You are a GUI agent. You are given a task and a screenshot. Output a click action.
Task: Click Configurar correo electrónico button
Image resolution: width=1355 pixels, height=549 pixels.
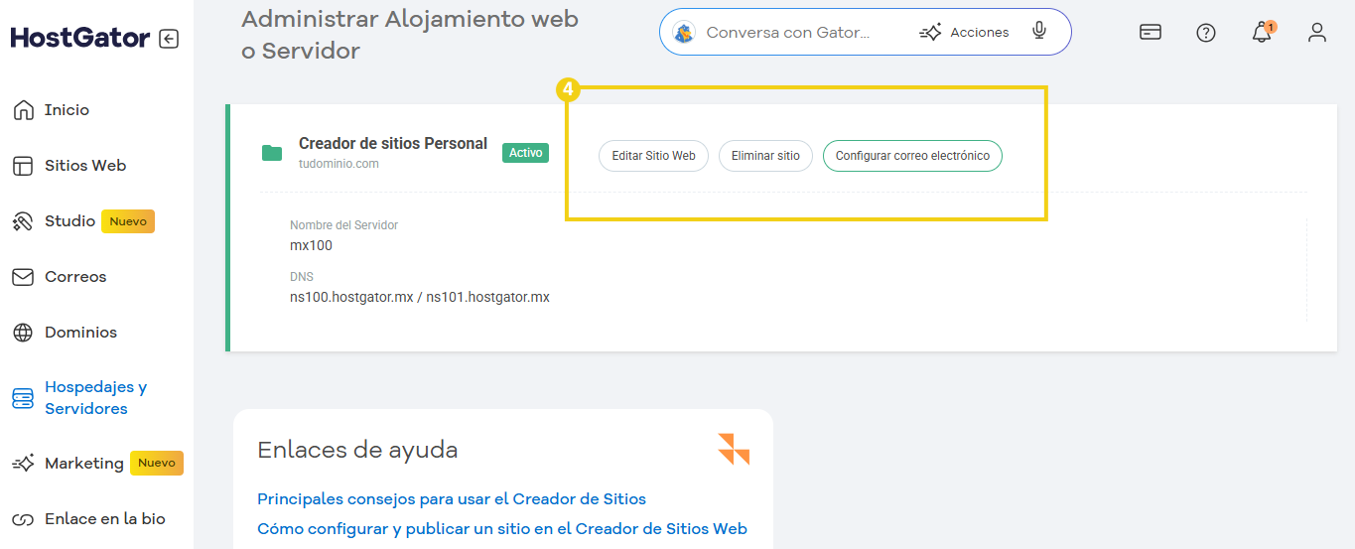(x=912, y=156)
